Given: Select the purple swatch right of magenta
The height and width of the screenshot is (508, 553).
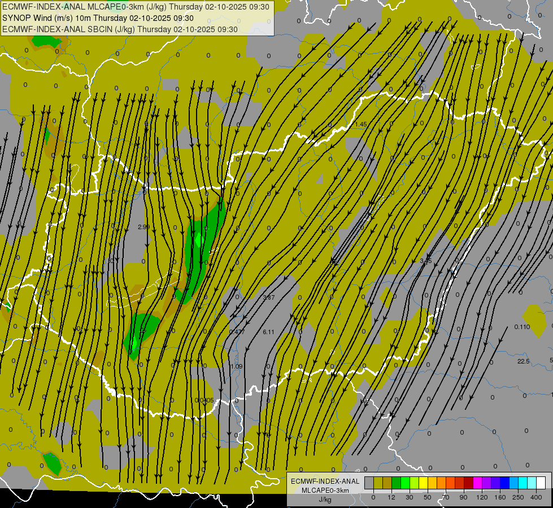Looking at the screenshot, I should pyautogui.click(x=487, y=483).
